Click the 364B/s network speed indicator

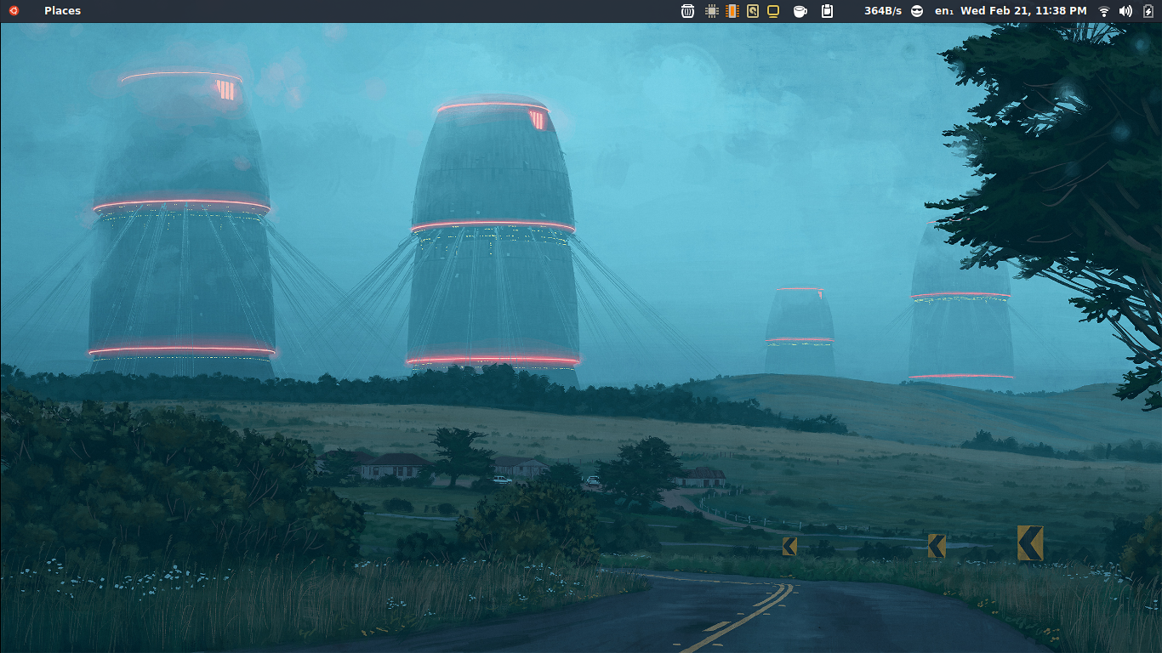click(x=883, y=11)
